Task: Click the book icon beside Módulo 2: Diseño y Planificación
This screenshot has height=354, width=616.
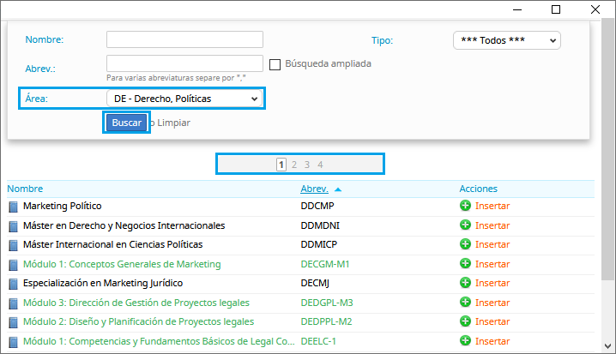Action: 13,322
